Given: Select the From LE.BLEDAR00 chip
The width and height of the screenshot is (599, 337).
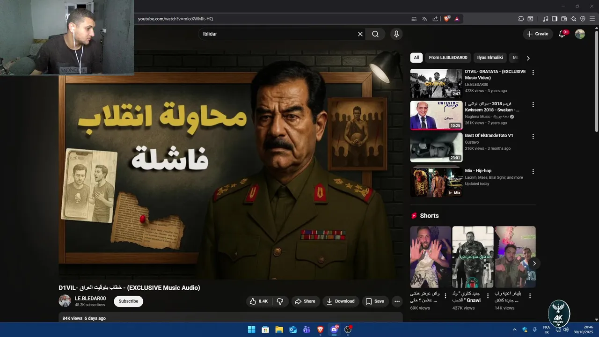Looking at the screenshot, I should (x=448, y=58).
